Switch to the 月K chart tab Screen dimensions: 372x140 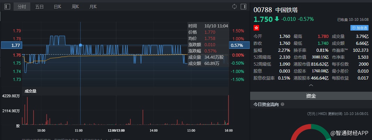pos(93,7)
